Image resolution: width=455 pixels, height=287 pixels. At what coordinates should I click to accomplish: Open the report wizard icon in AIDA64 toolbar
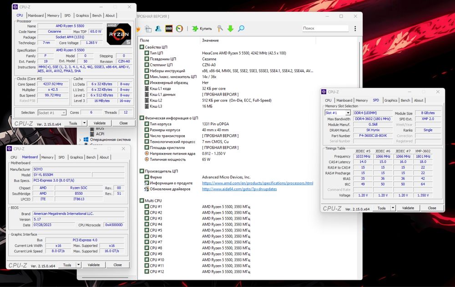[x=148, y=29]
